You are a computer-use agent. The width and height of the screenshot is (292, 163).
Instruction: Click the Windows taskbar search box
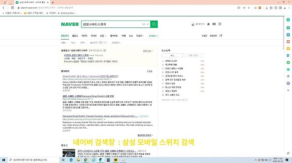(34, 160)
